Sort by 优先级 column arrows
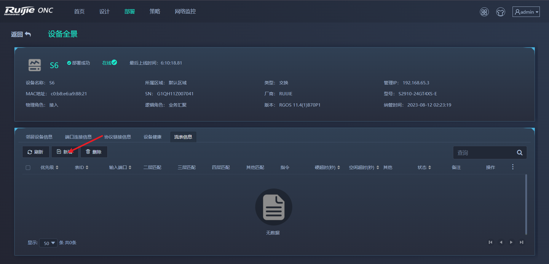The width and height of the screenshot is (549, 264). click(57, 168)
